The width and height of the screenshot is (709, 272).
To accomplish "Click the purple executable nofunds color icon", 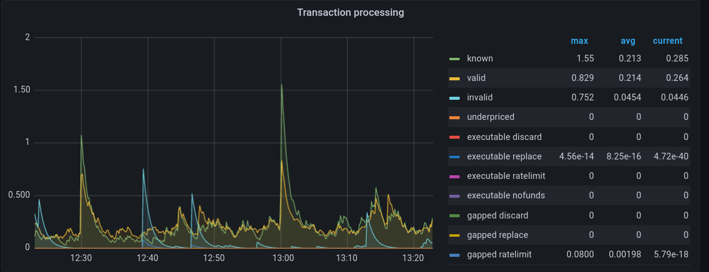I will (x=454, y=196).
